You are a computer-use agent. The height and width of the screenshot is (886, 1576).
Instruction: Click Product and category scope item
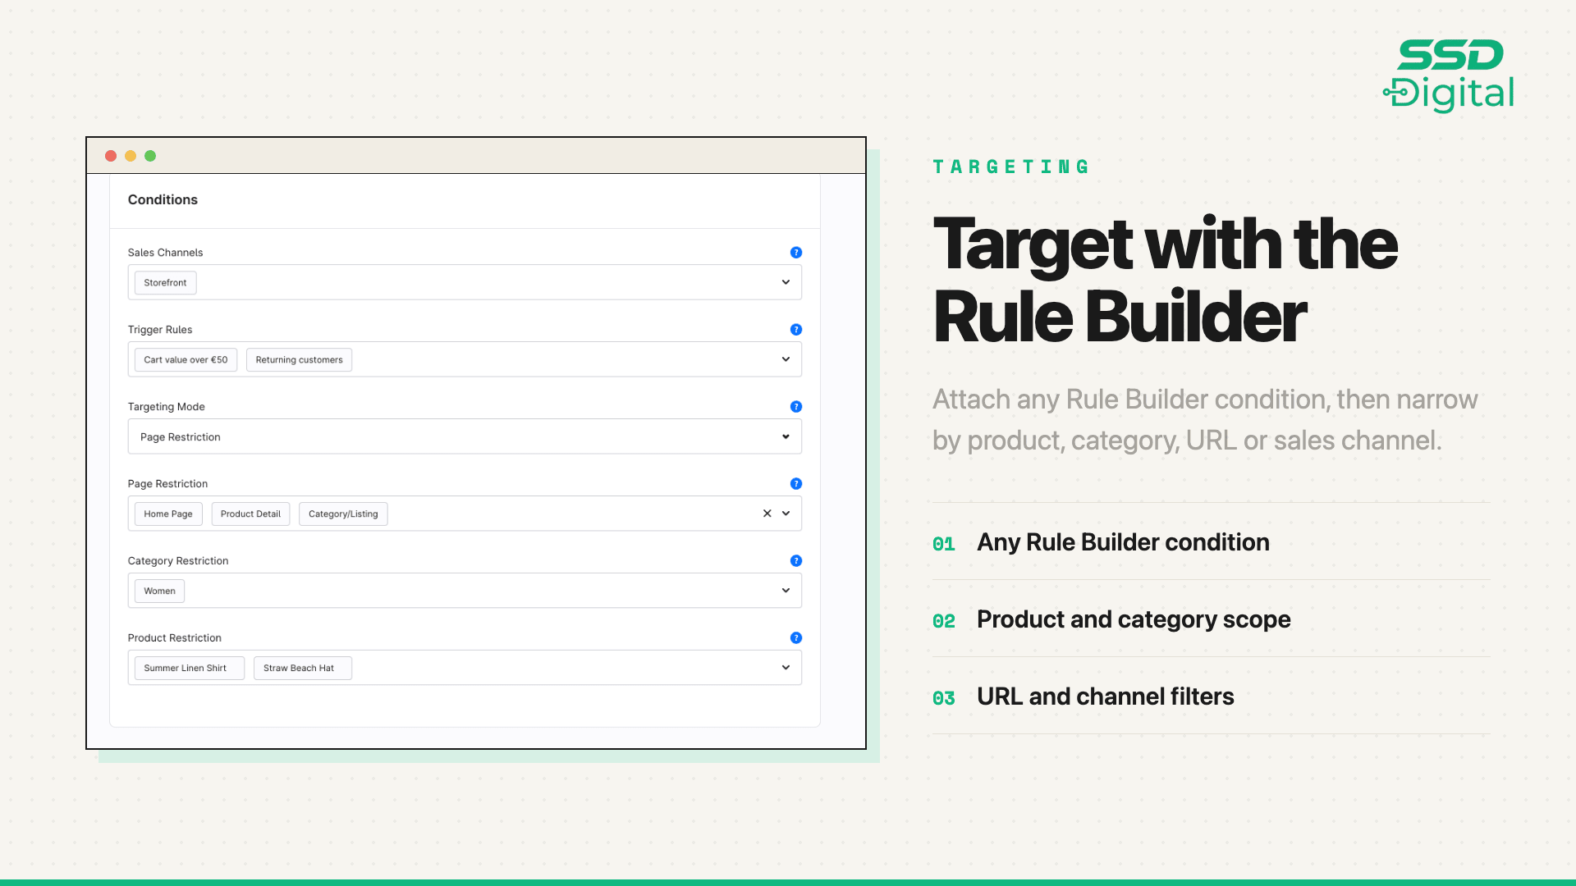1212,619
